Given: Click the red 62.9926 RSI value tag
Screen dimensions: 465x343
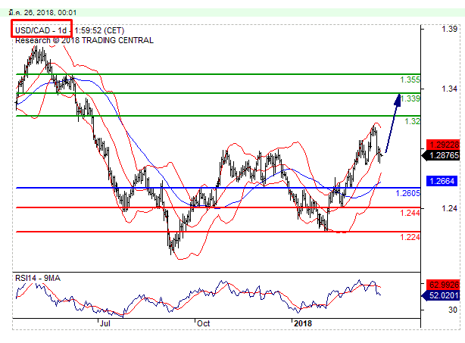Looking at the screenshot, I should 443,285.
